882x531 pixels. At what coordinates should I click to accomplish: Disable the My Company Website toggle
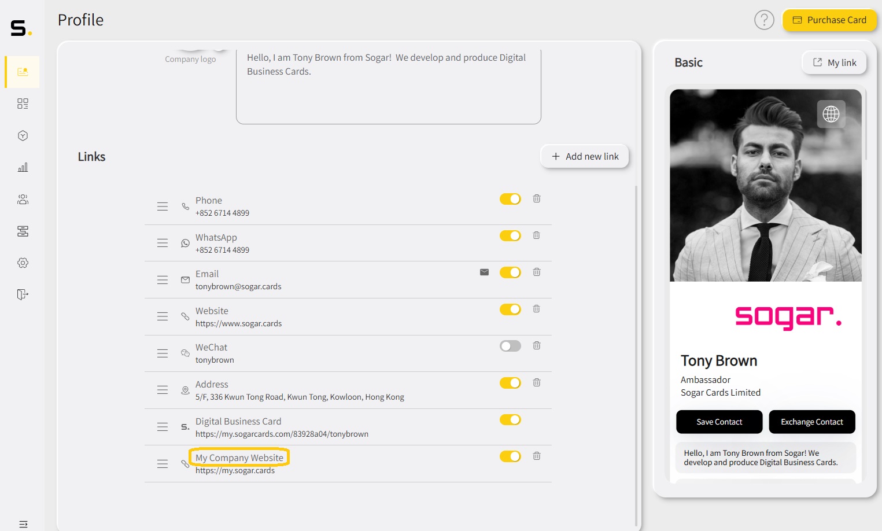(x=510, y=456)
